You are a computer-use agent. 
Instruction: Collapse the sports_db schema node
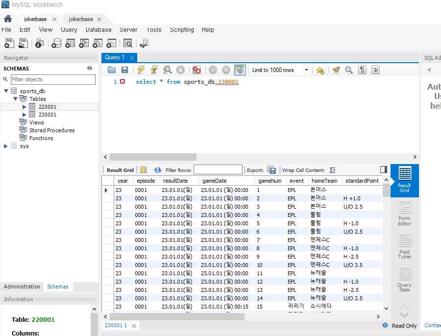[x=6, y=91]
